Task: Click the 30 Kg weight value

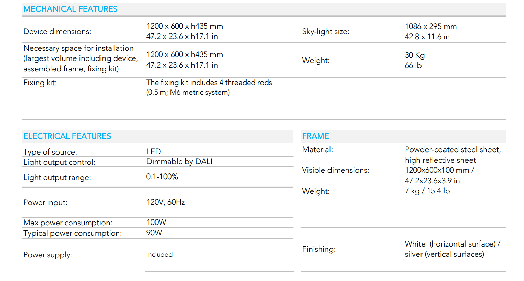Action: point(414,55)
